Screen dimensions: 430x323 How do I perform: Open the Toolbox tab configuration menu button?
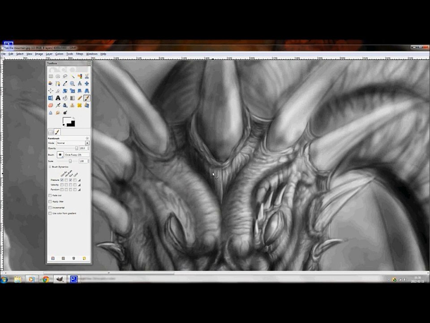pos(89,63)
